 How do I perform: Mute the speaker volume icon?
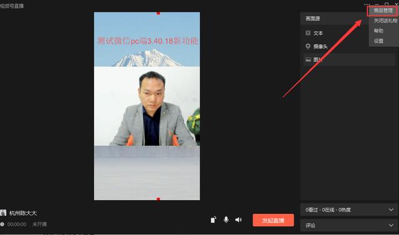click(238, 220)
